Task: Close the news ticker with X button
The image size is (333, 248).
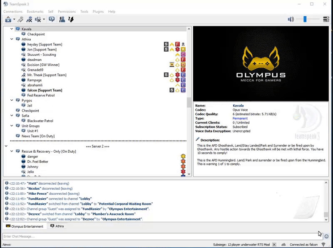Action: pos(274,244)
